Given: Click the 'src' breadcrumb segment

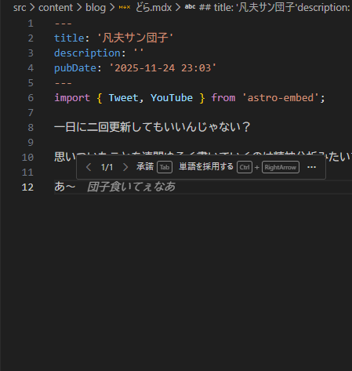Looking at the screenshot, I should (20, 8).
